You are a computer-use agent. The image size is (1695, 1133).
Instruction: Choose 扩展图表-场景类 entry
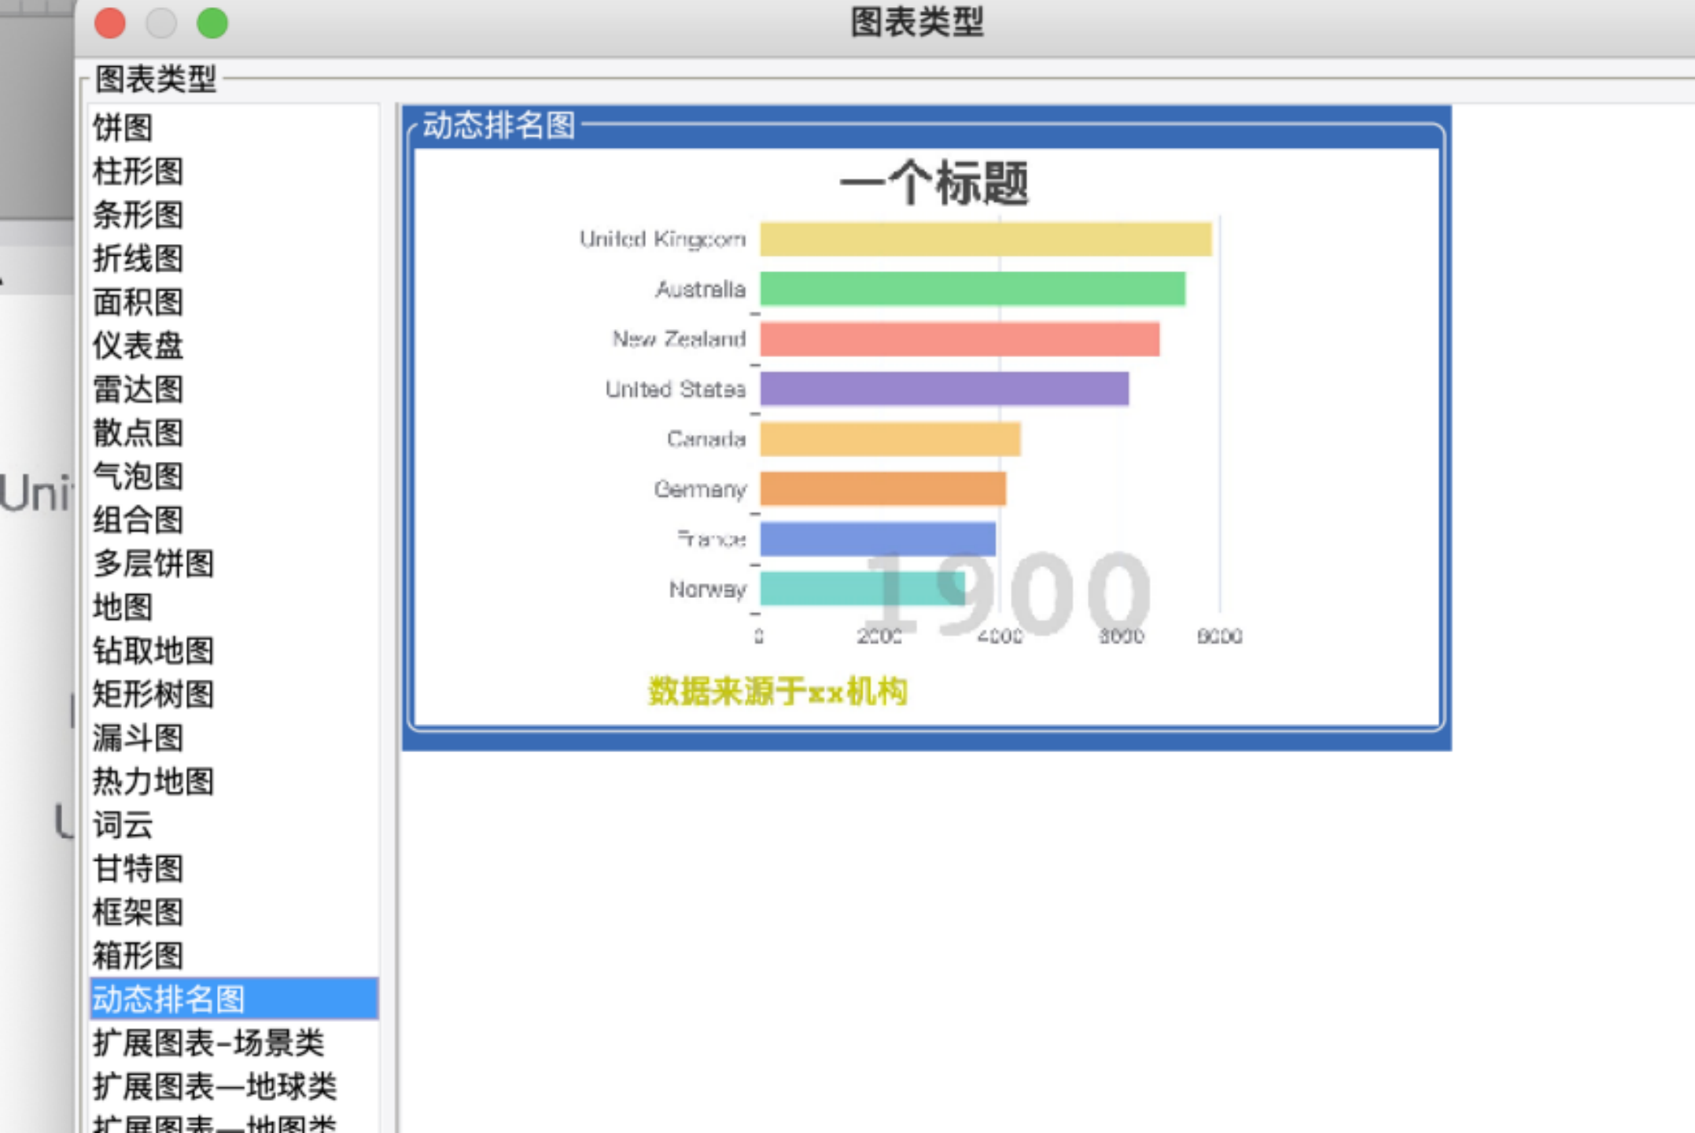pos(208,1043)
